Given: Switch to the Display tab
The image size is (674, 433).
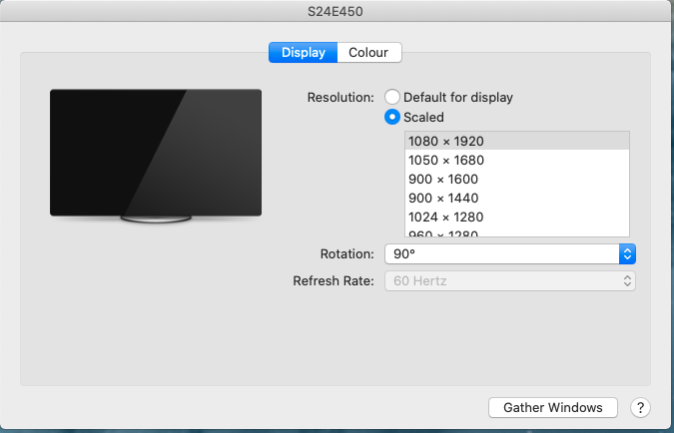Looking at the screenshot, I should 303,53.
